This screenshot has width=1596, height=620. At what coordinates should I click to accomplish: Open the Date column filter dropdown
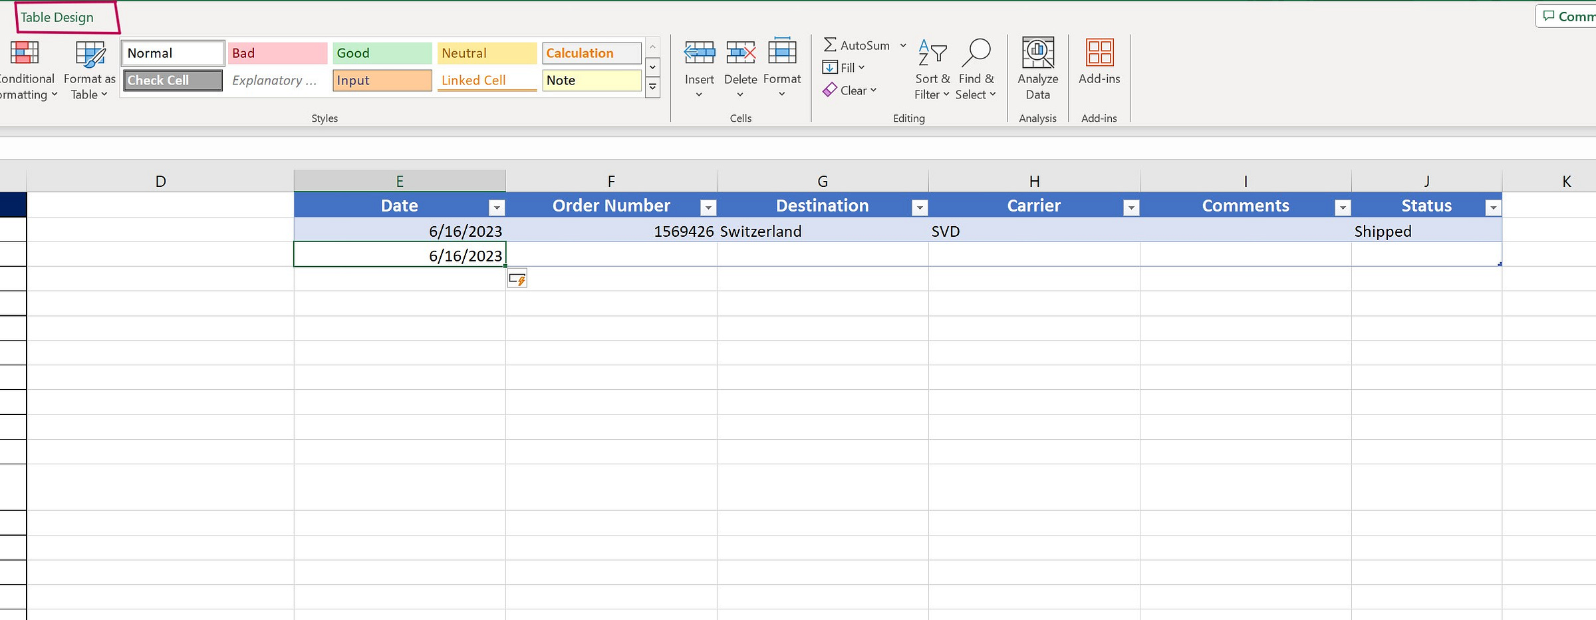click(497, 208)
